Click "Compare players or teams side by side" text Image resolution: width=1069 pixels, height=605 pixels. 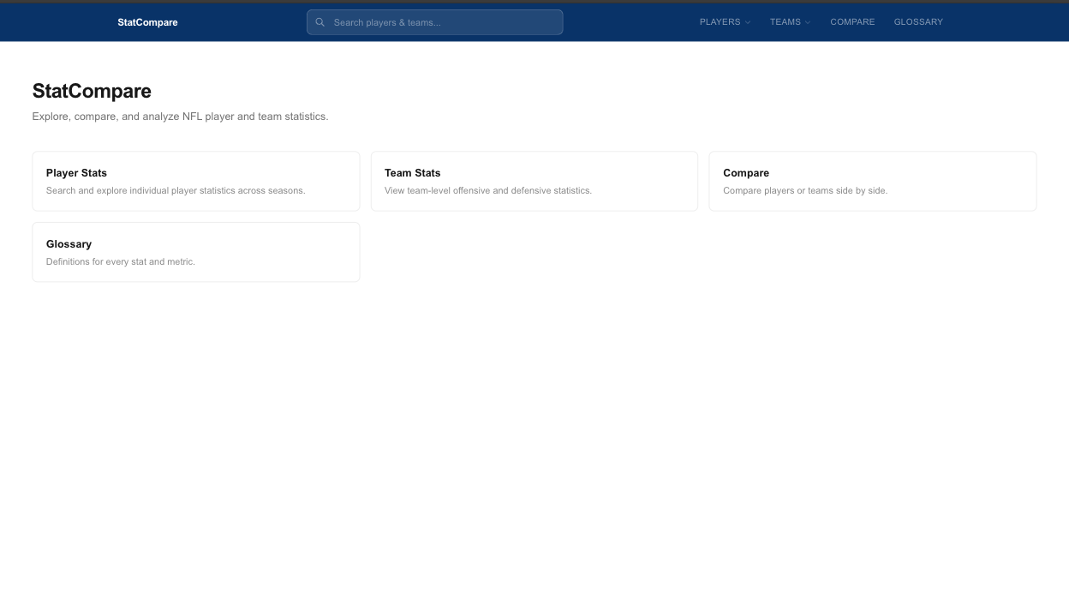804,190
